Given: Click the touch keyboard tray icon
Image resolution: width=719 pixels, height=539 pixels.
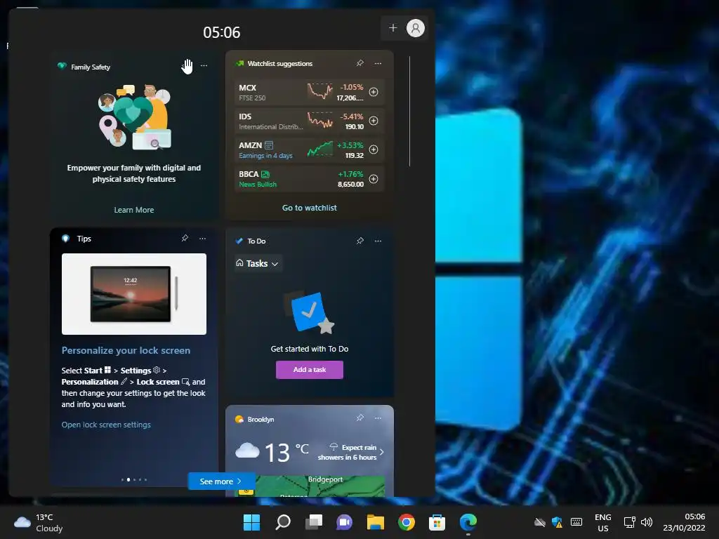Looking at the screenshot, I should [x=576, y=522].
